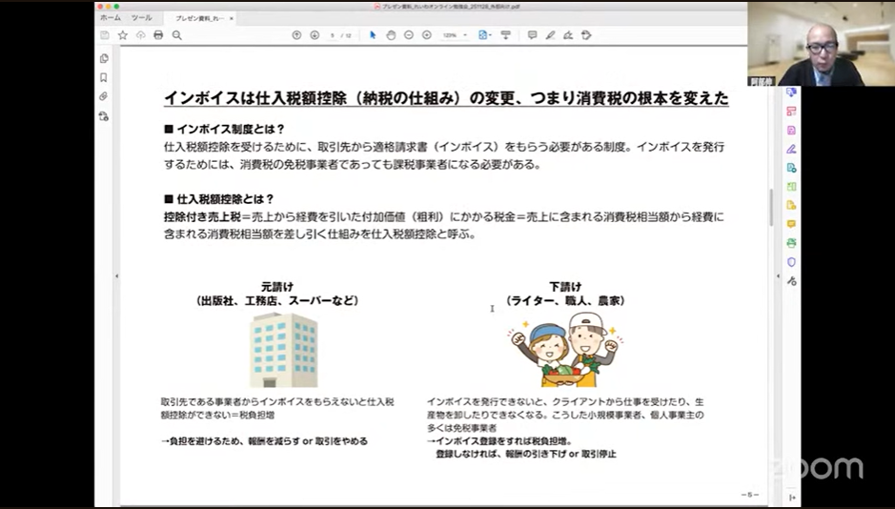Open the bookmarks panel icon
This screenshot has height=509, width=895.
(x=104, y=77)
